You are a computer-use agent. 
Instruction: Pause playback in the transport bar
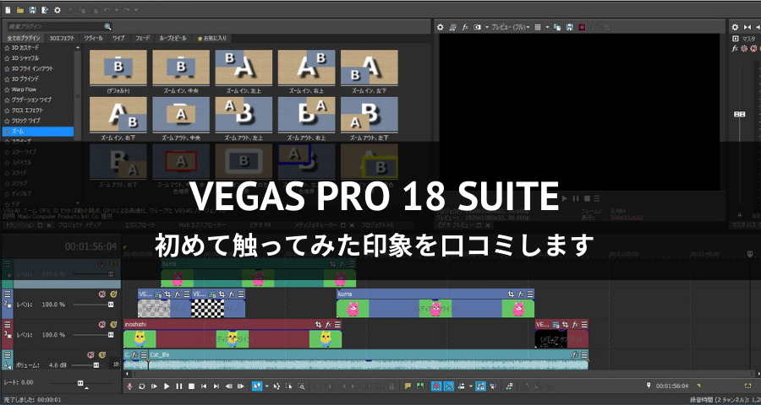point(179,386)
